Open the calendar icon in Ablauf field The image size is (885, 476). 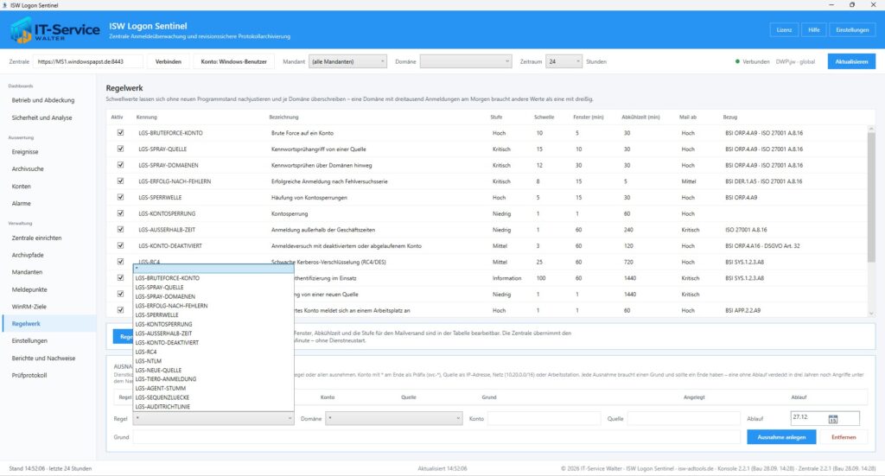tap(833, 419)
